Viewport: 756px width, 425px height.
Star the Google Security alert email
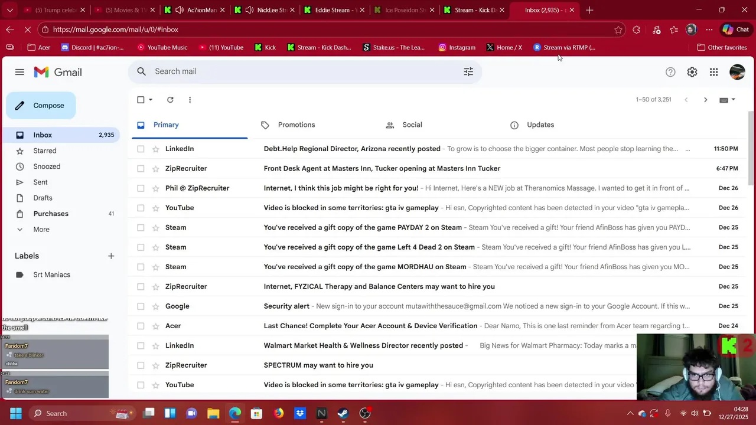pos(156,306)
